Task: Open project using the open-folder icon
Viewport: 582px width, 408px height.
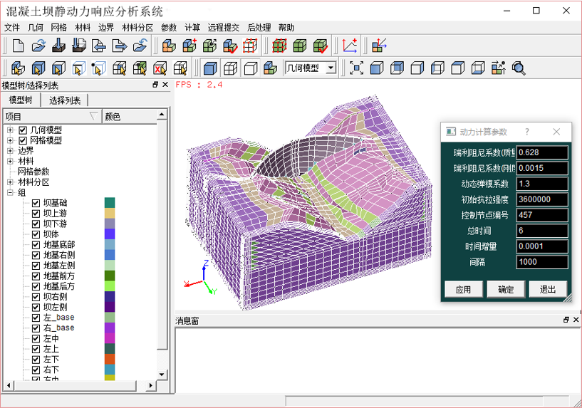Action: (x=38, y=46)
